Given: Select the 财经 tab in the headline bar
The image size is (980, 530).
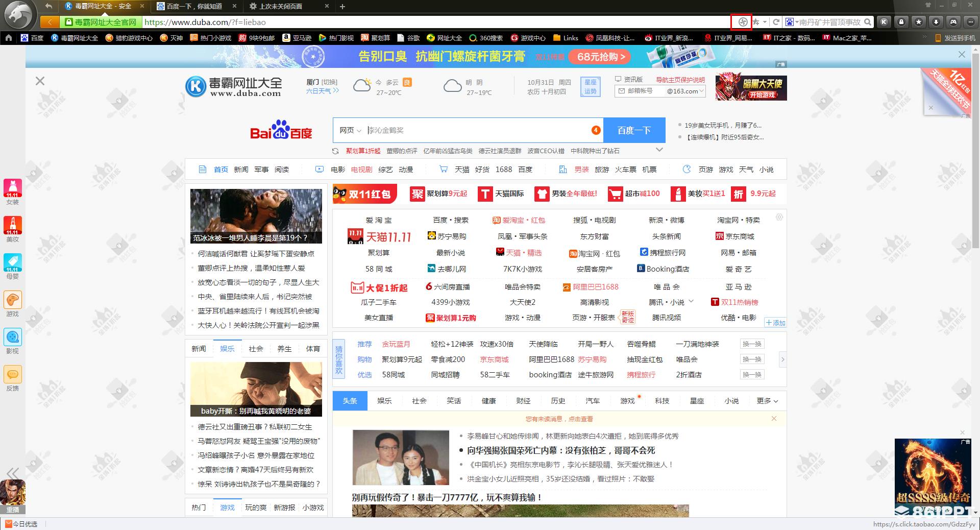Looking at the screenshot, I should click(523, 401).
